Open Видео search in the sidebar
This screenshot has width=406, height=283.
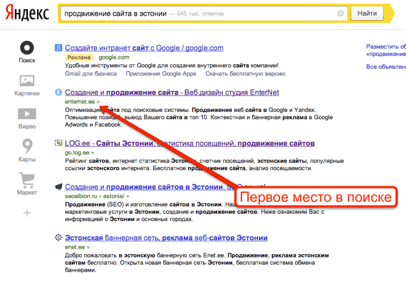pyautogui.click(x=27, y=114)
